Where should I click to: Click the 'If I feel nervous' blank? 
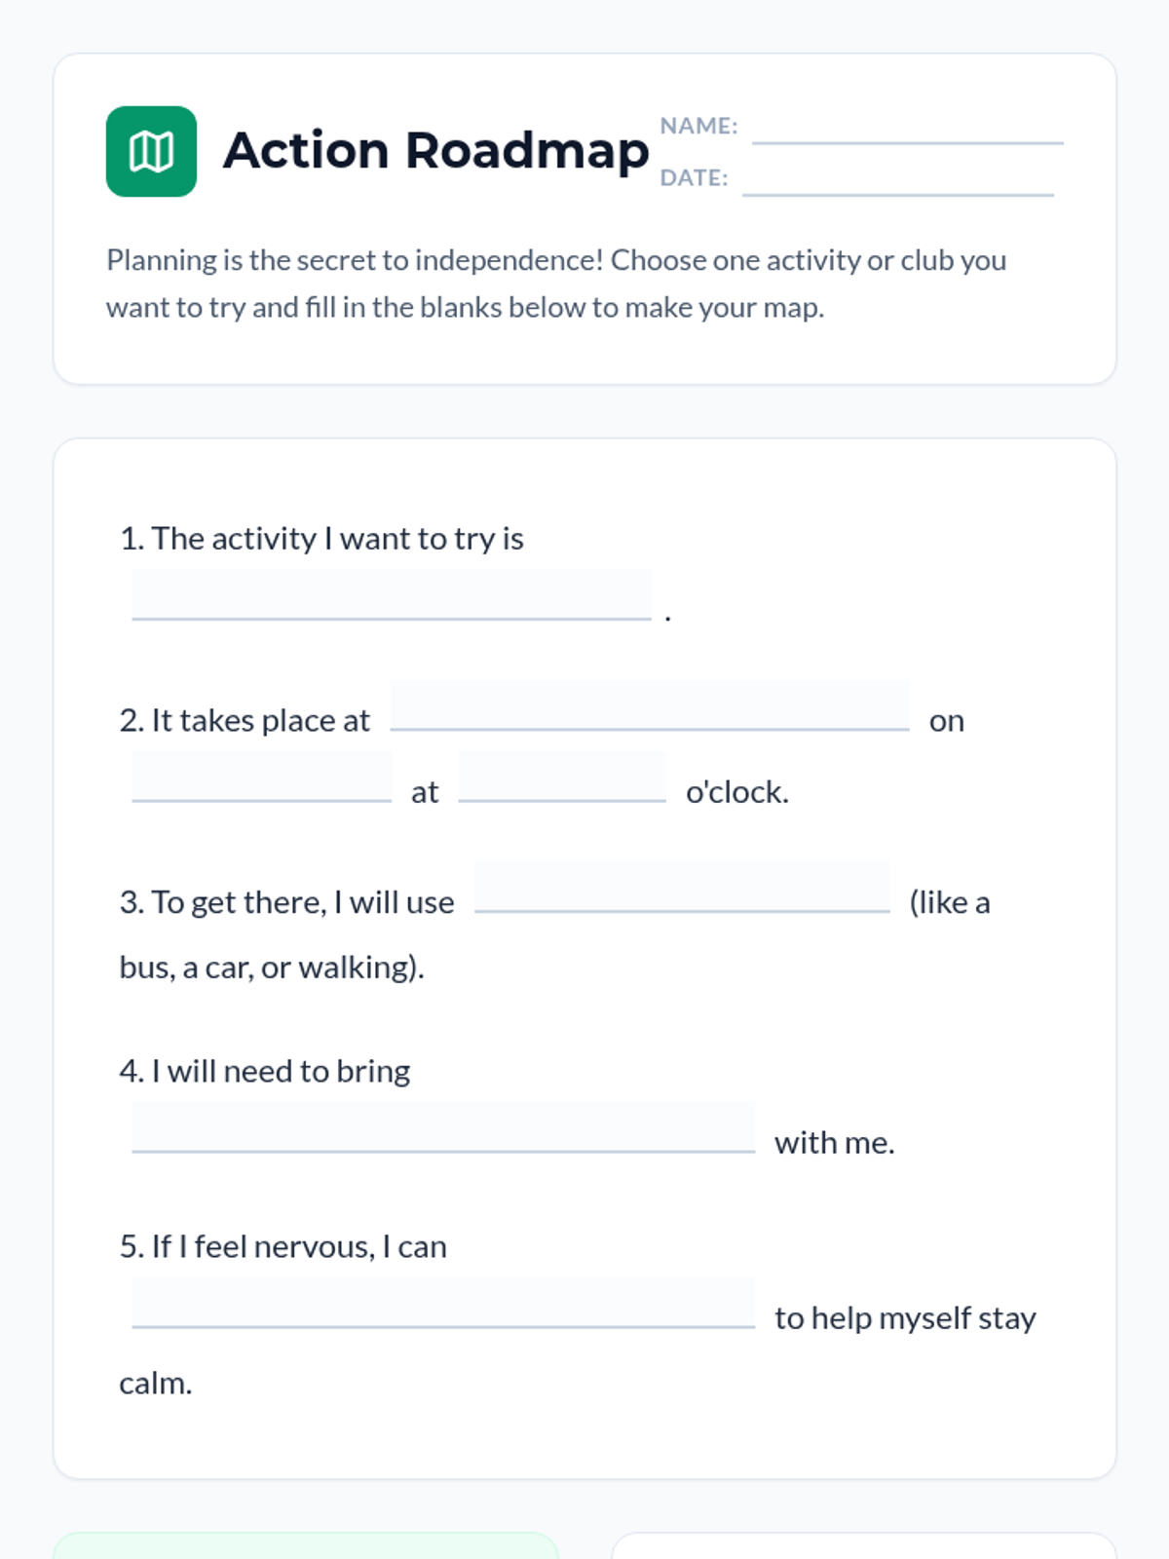point(443,1304)
